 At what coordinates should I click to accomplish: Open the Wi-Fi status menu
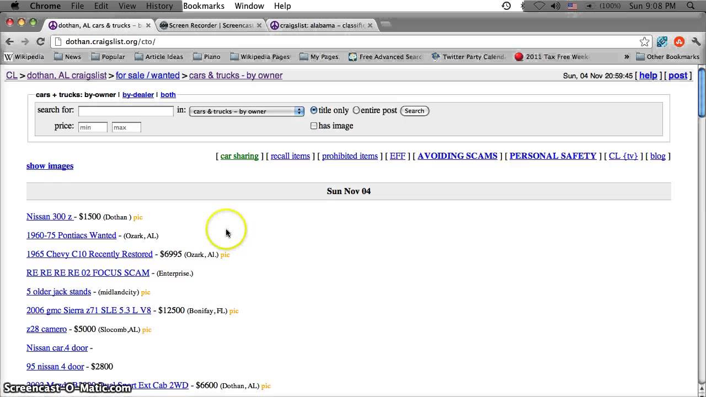[539, 6]
